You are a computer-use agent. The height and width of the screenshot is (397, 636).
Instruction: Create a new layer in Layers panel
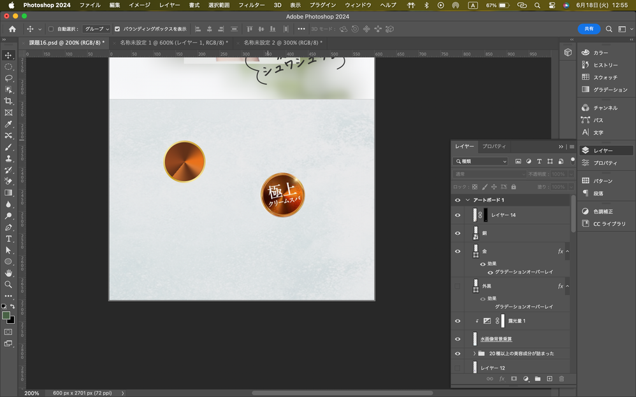(549, 379)
